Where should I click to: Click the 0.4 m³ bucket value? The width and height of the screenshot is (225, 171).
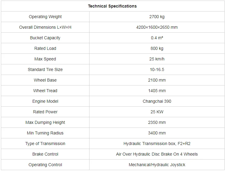click(157, 38)
